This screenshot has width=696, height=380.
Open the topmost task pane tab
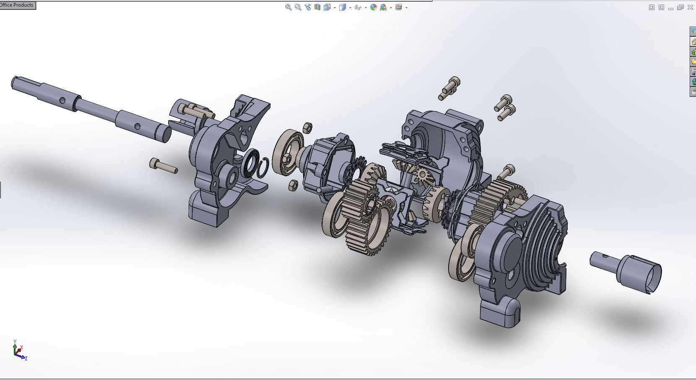tap(693, 31)
